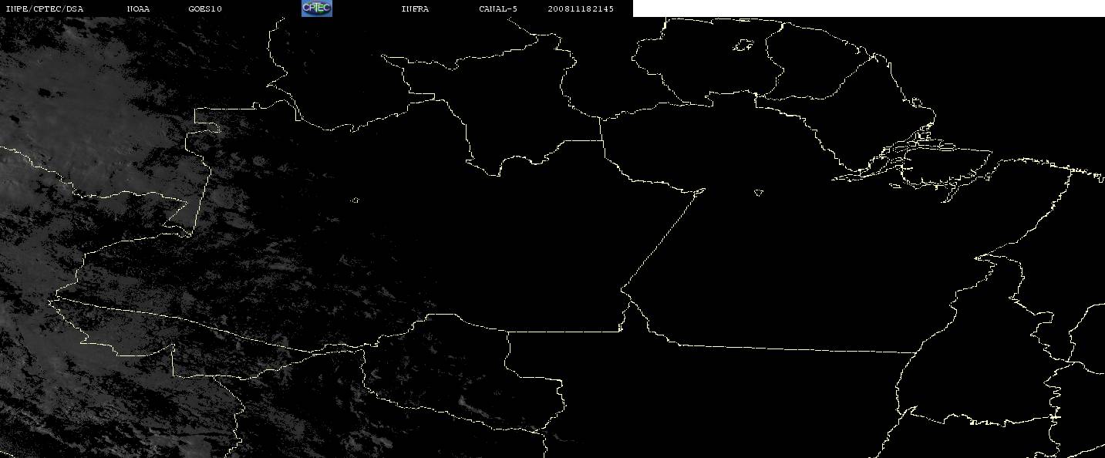Click the CPTEC logo in header
This screenshot has height=458, width=1105.
tap(316, 8)
